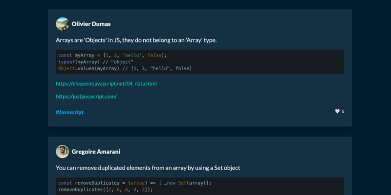Image resolution: width=391 pixels, height=195 pixels.
Task: Click the Set object tip sentence
Action: coord(148,168)
